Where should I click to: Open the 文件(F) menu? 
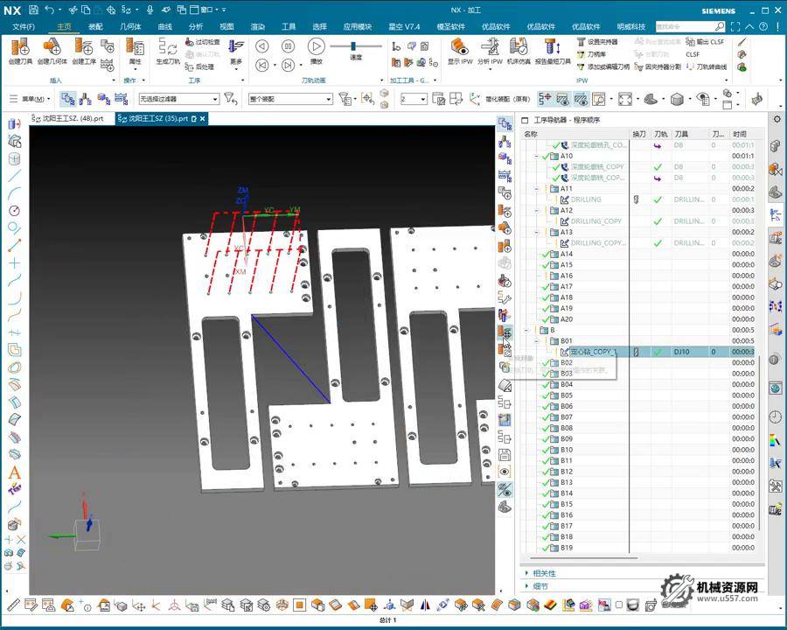coord(24,26)
